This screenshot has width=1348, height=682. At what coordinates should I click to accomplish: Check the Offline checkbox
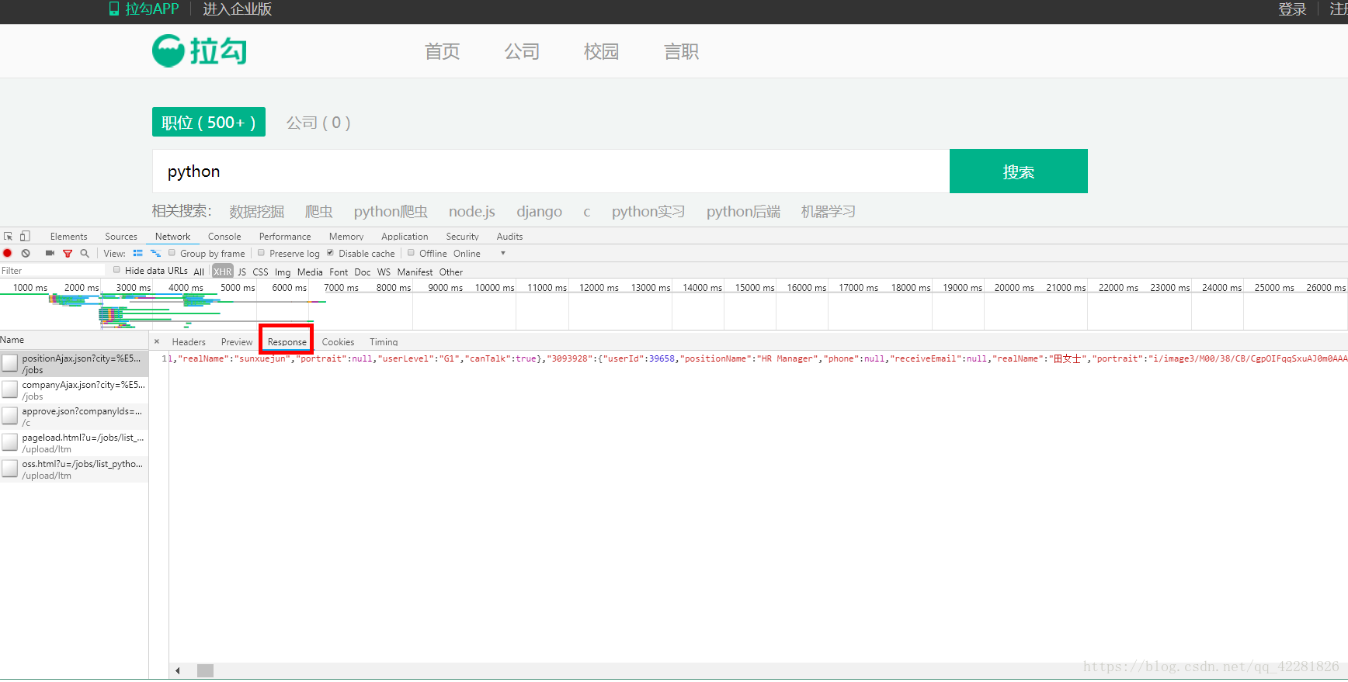[x=412, y=253]
